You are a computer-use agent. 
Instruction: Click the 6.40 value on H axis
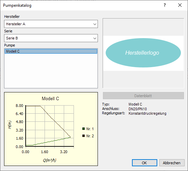coord(19,114)
